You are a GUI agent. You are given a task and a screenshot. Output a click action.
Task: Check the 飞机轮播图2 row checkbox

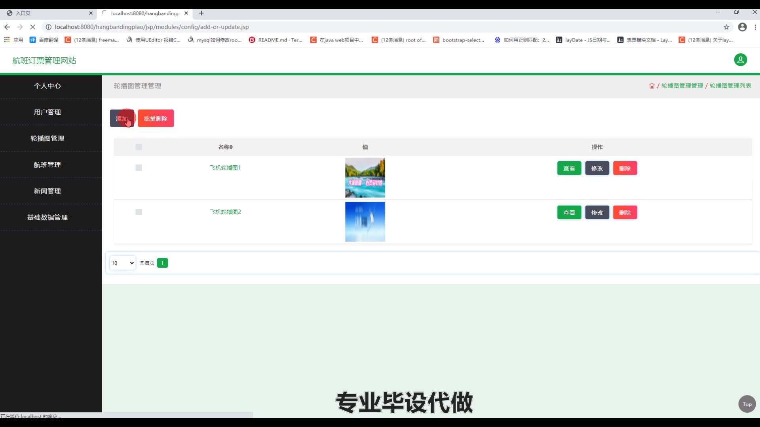click(139, 212)
